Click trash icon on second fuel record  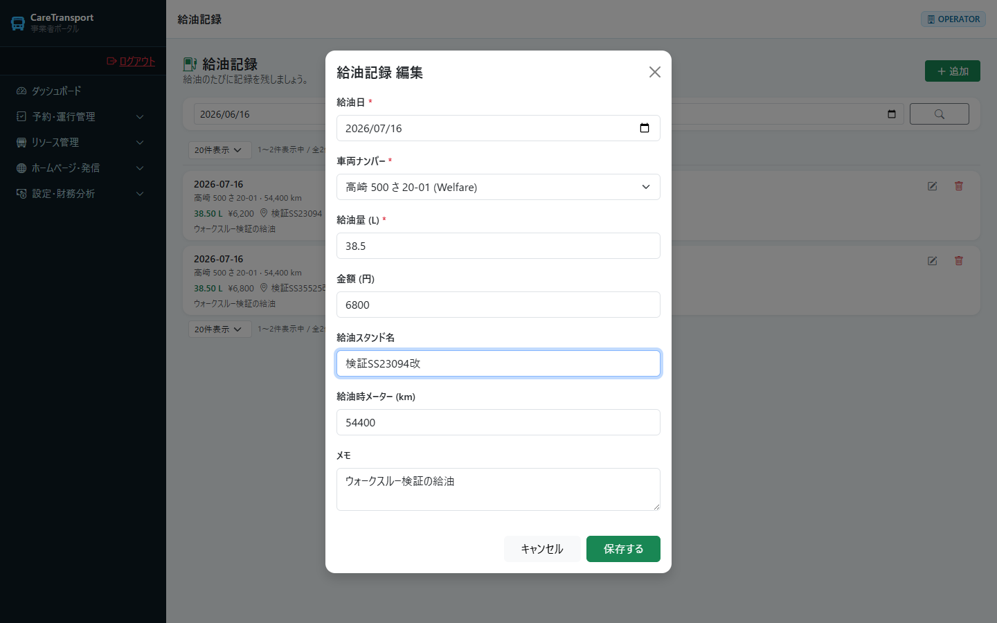pos(959,261)
